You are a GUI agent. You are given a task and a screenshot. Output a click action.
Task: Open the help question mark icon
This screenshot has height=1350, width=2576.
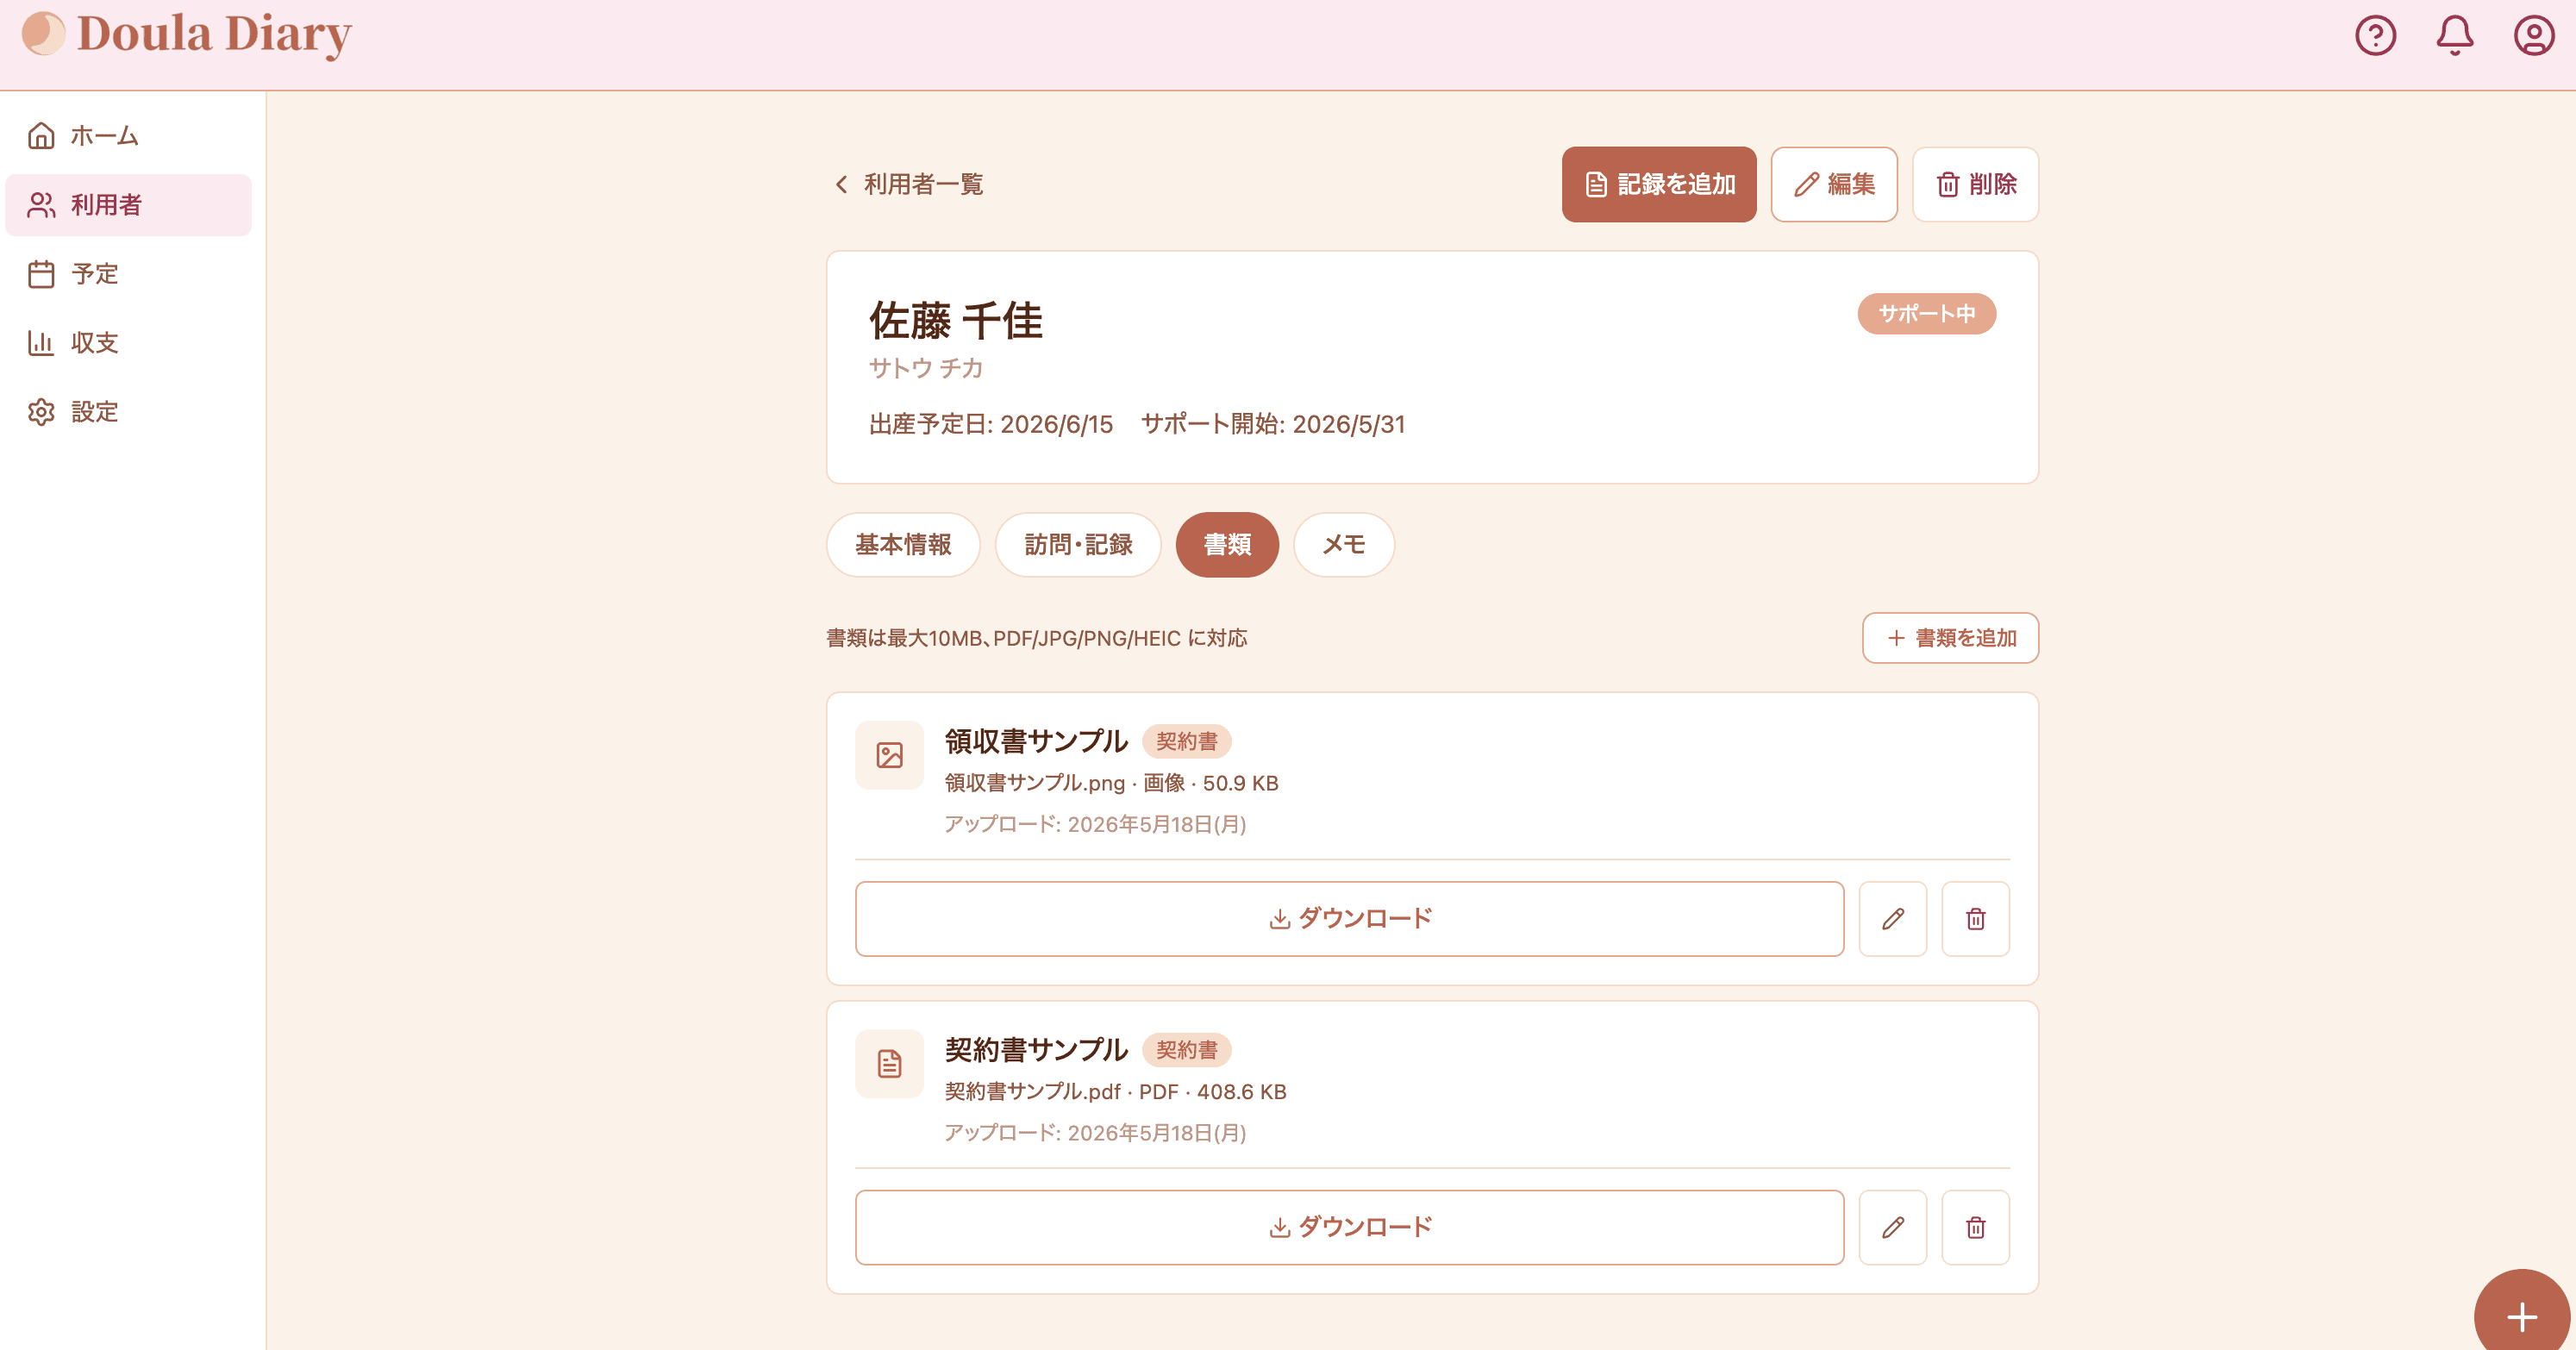point(2375,36)
